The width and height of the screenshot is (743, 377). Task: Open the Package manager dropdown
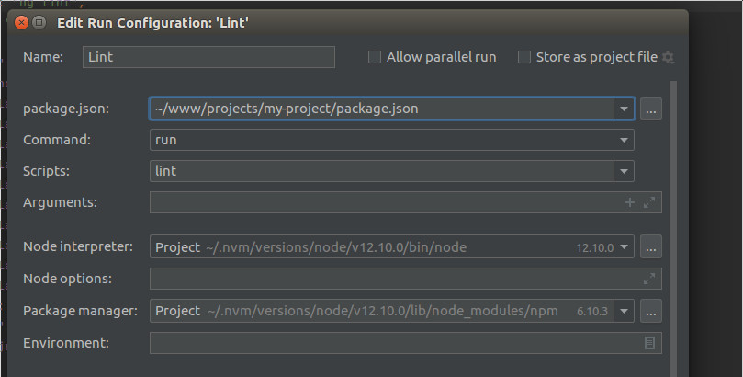point(624,311)
